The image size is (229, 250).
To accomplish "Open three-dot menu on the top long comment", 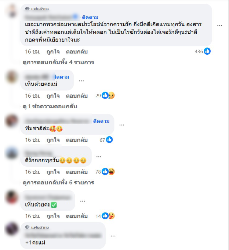I will [220, 25].
